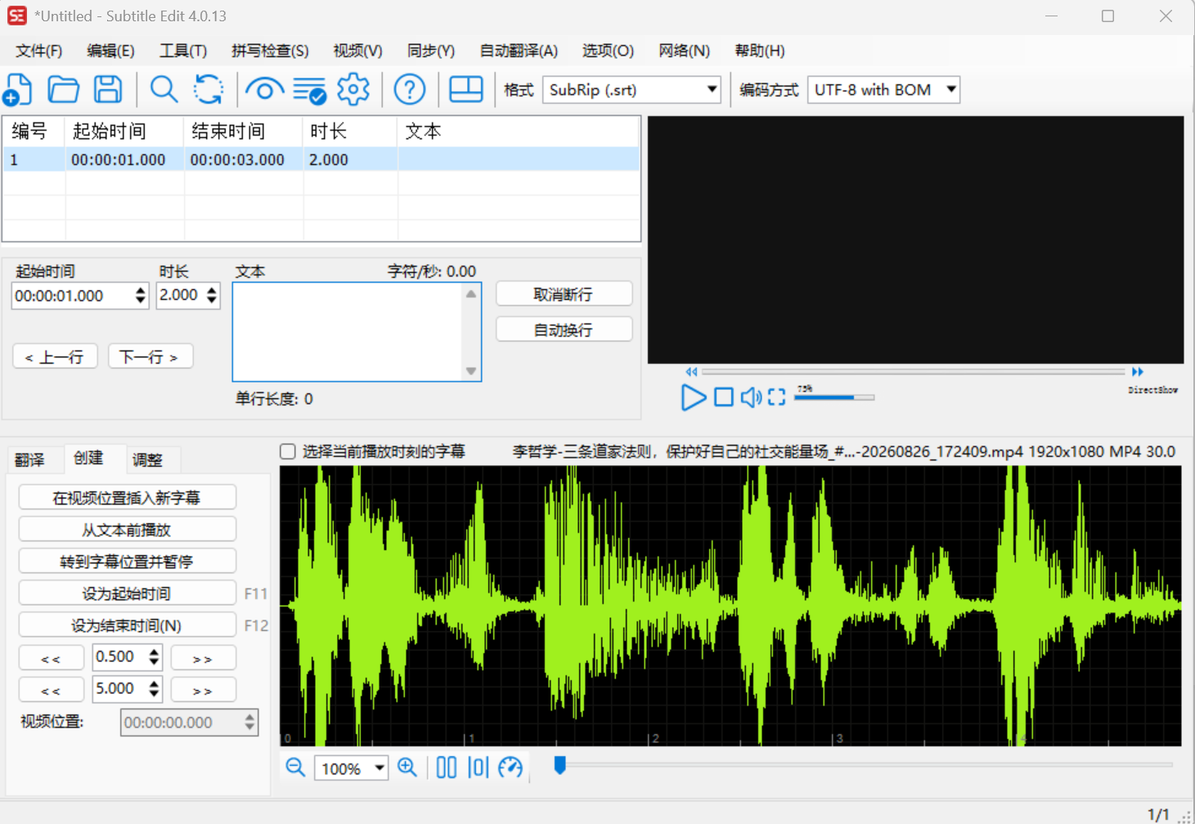Click waveform center-on-position icon
1195x824 pixels.
coord(478,767)
